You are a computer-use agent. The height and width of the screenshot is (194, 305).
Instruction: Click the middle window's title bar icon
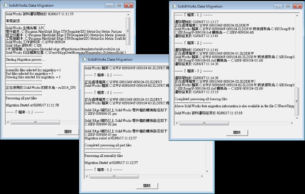[x=84, y=59]
